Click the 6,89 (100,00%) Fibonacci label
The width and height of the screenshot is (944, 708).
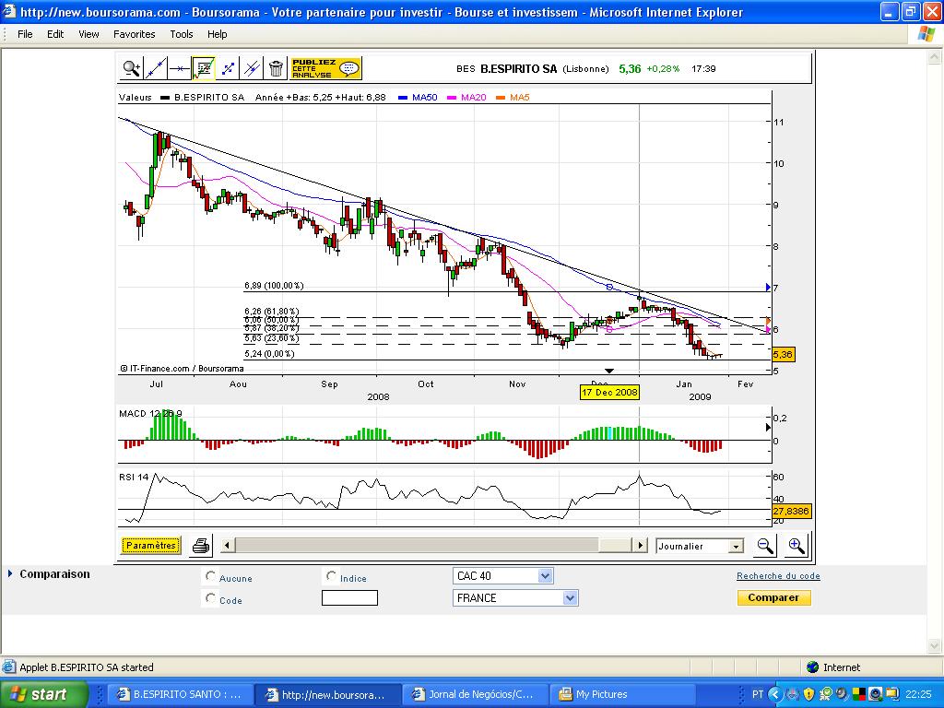pyautogui.click(x=274, y=286)
